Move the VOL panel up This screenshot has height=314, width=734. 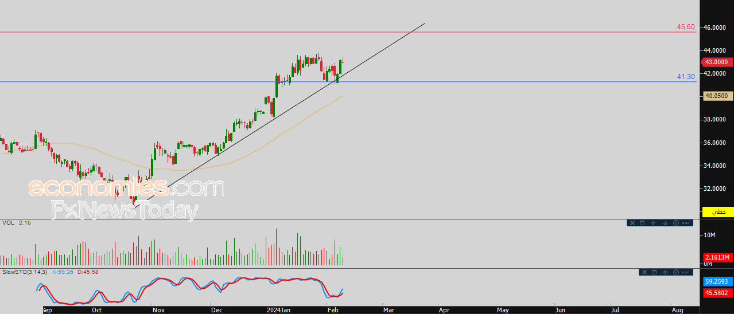click(x=653, y=223)
